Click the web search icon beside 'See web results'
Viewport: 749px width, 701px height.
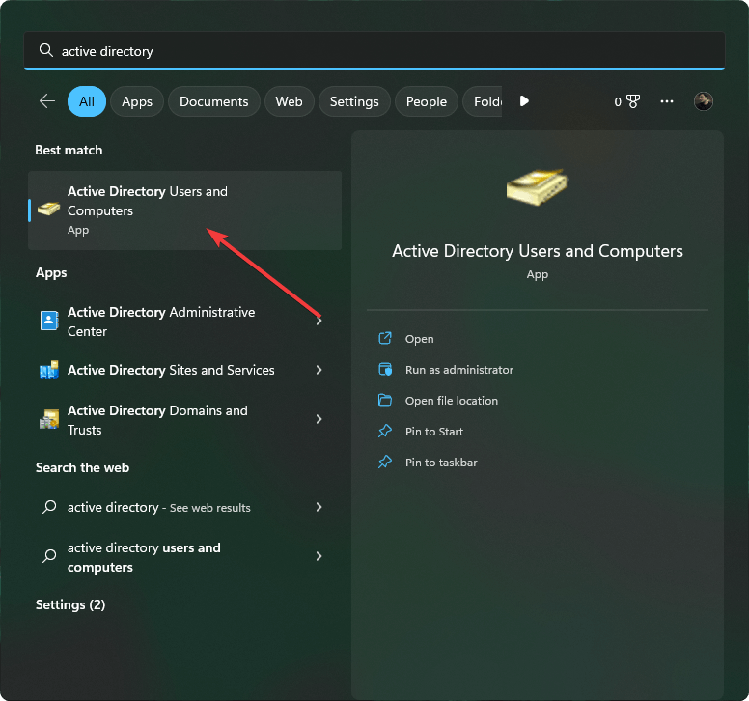49,507
